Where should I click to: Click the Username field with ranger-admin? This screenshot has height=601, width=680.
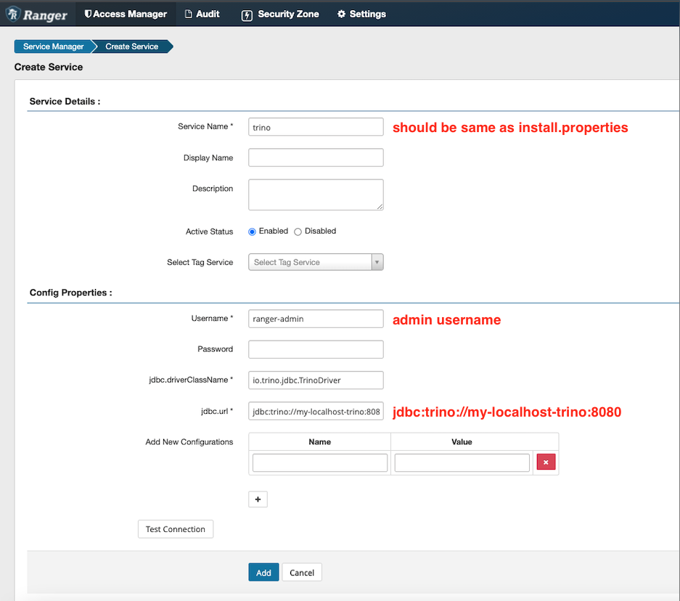[316, 319]
